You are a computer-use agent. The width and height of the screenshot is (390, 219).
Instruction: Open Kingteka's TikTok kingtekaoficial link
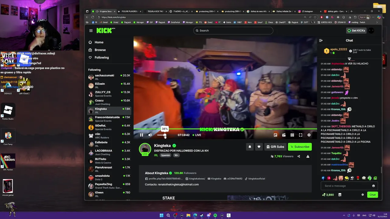click(255, 179)
